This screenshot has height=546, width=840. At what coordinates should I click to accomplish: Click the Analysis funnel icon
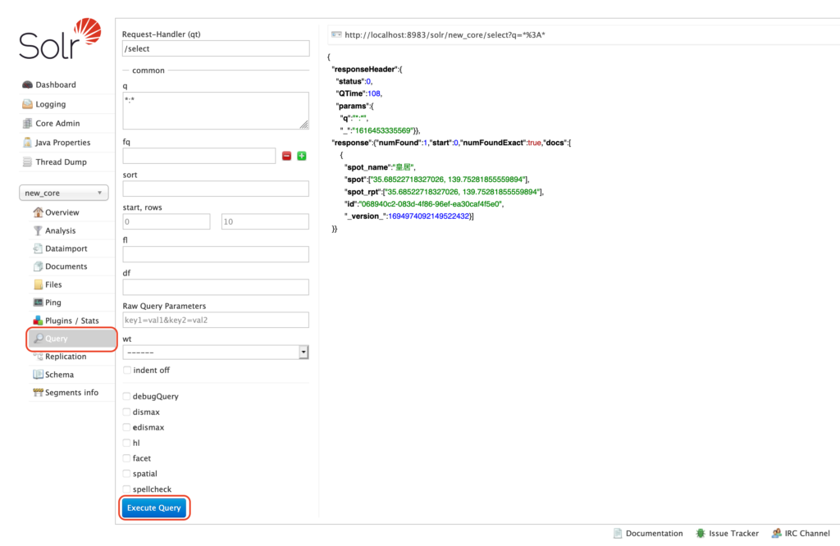(x=38, y=230)
